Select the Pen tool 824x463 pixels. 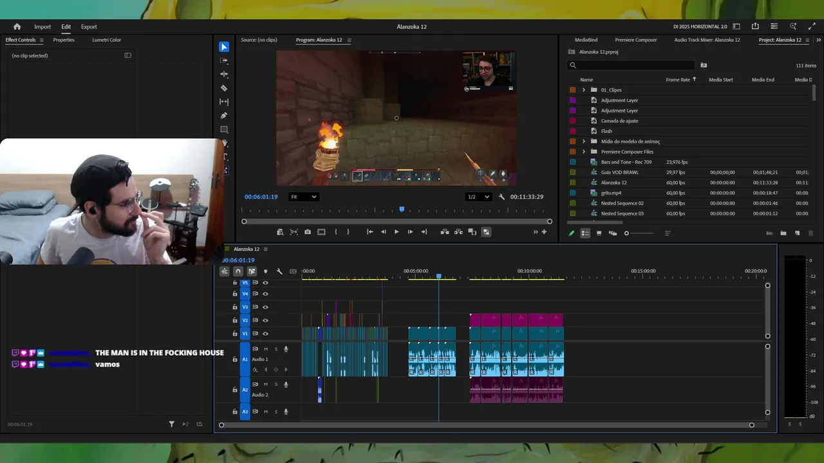pos(224,116)
